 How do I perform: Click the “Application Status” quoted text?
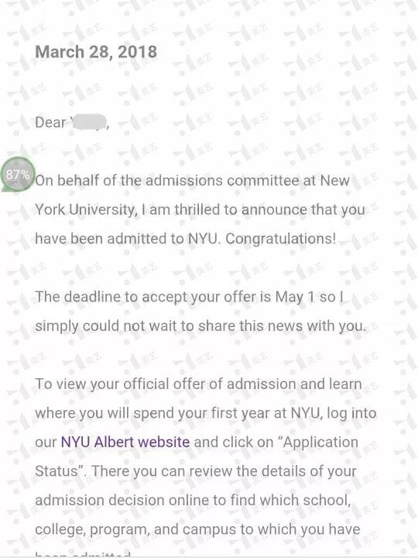(196, 456)
